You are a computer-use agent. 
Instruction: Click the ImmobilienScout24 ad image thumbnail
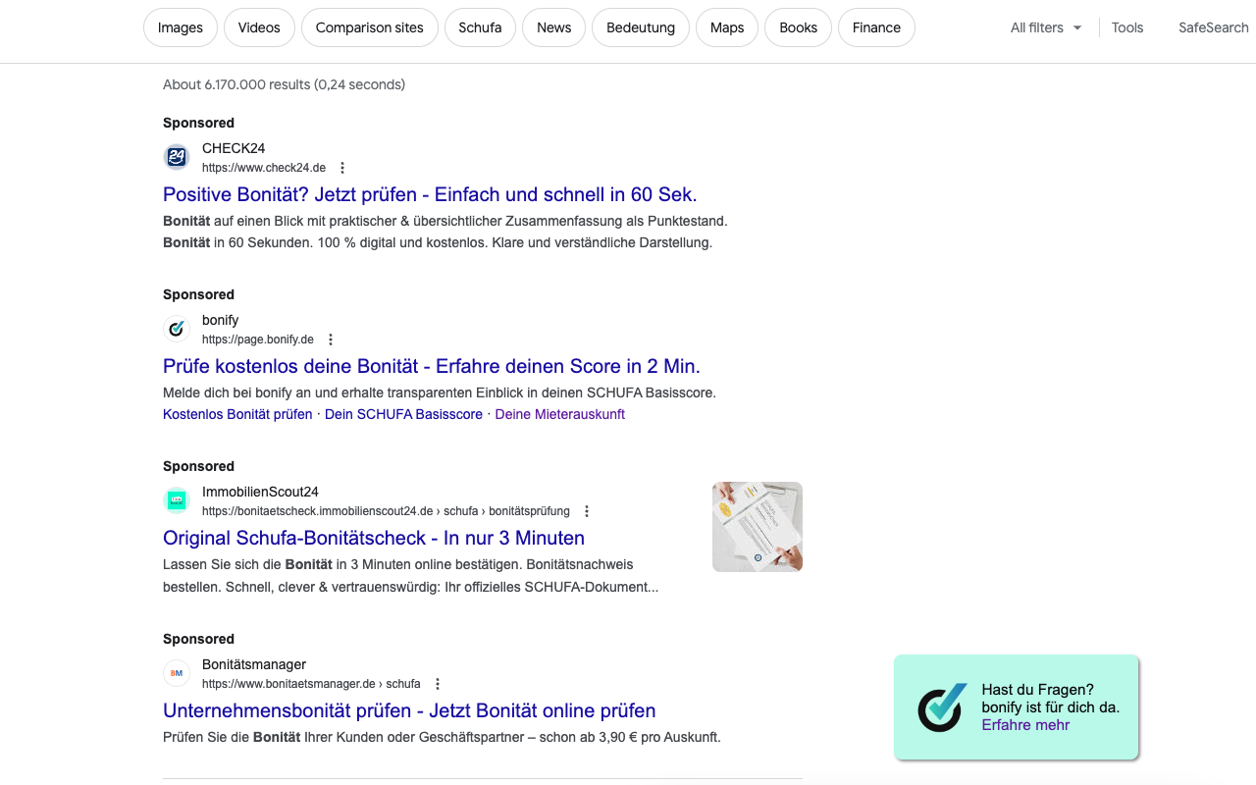757,527
